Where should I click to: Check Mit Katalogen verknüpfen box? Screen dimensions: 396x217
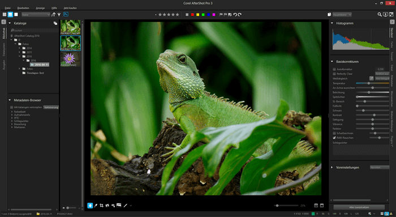click(12, 107)
